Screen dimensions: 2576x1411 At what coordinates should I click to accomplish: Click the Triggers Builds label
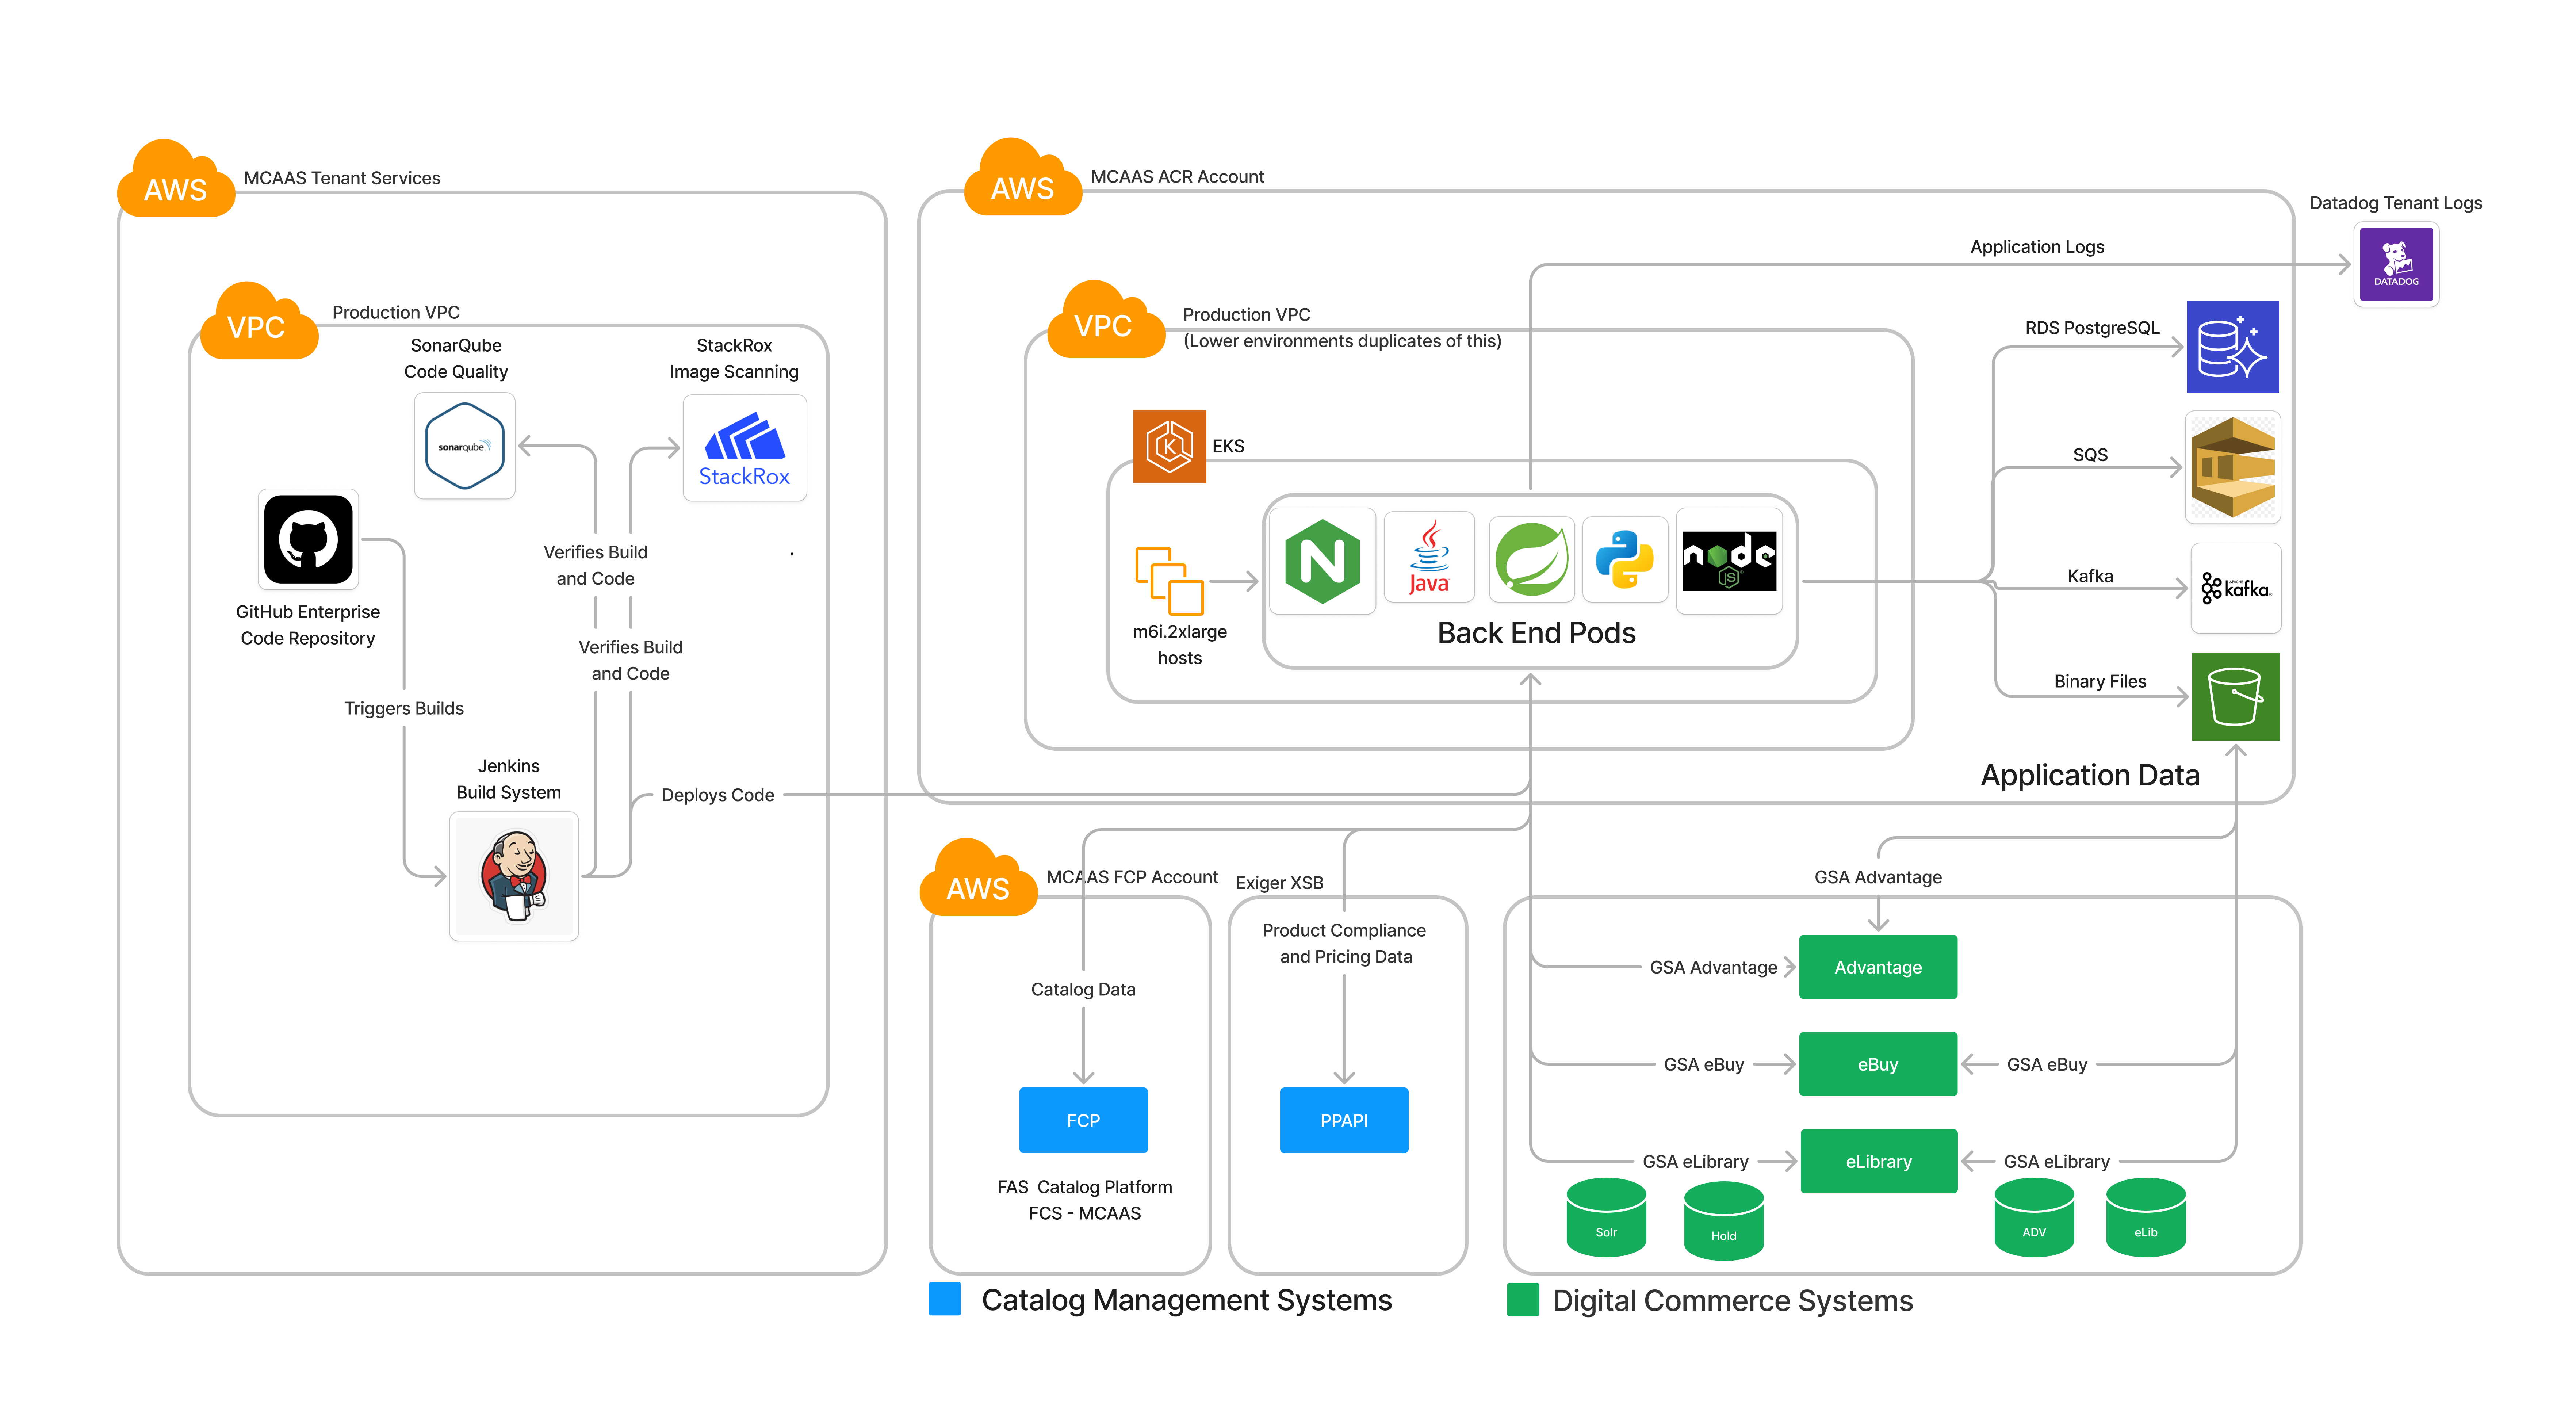tap(404, 708)
